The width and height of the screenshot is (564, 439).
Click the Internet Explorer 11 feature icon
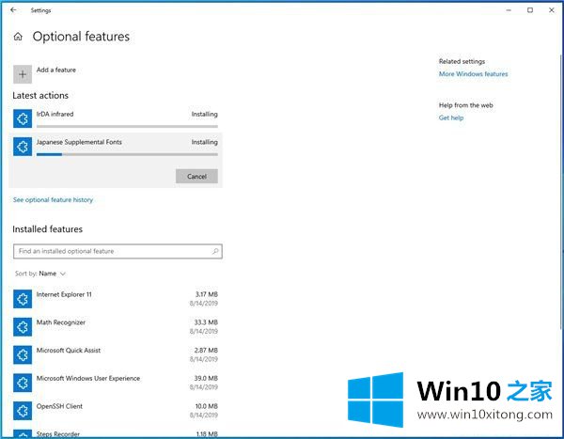[23, 299]
